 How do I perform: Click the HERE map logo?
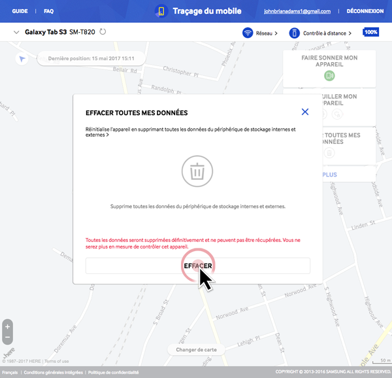[9, 354]
